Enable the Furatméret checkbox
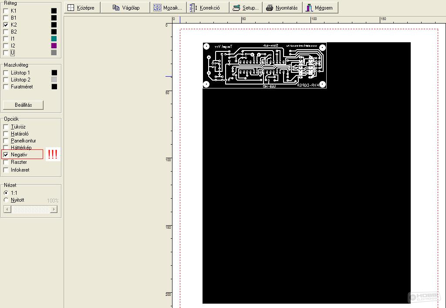 [6, 87]
